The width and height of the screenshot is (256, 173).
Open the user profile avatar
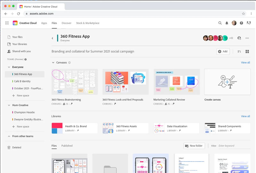coord(234,23)
